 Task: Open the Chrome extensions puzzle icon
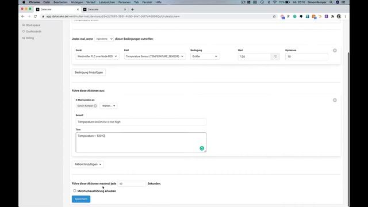pos(332,17)
